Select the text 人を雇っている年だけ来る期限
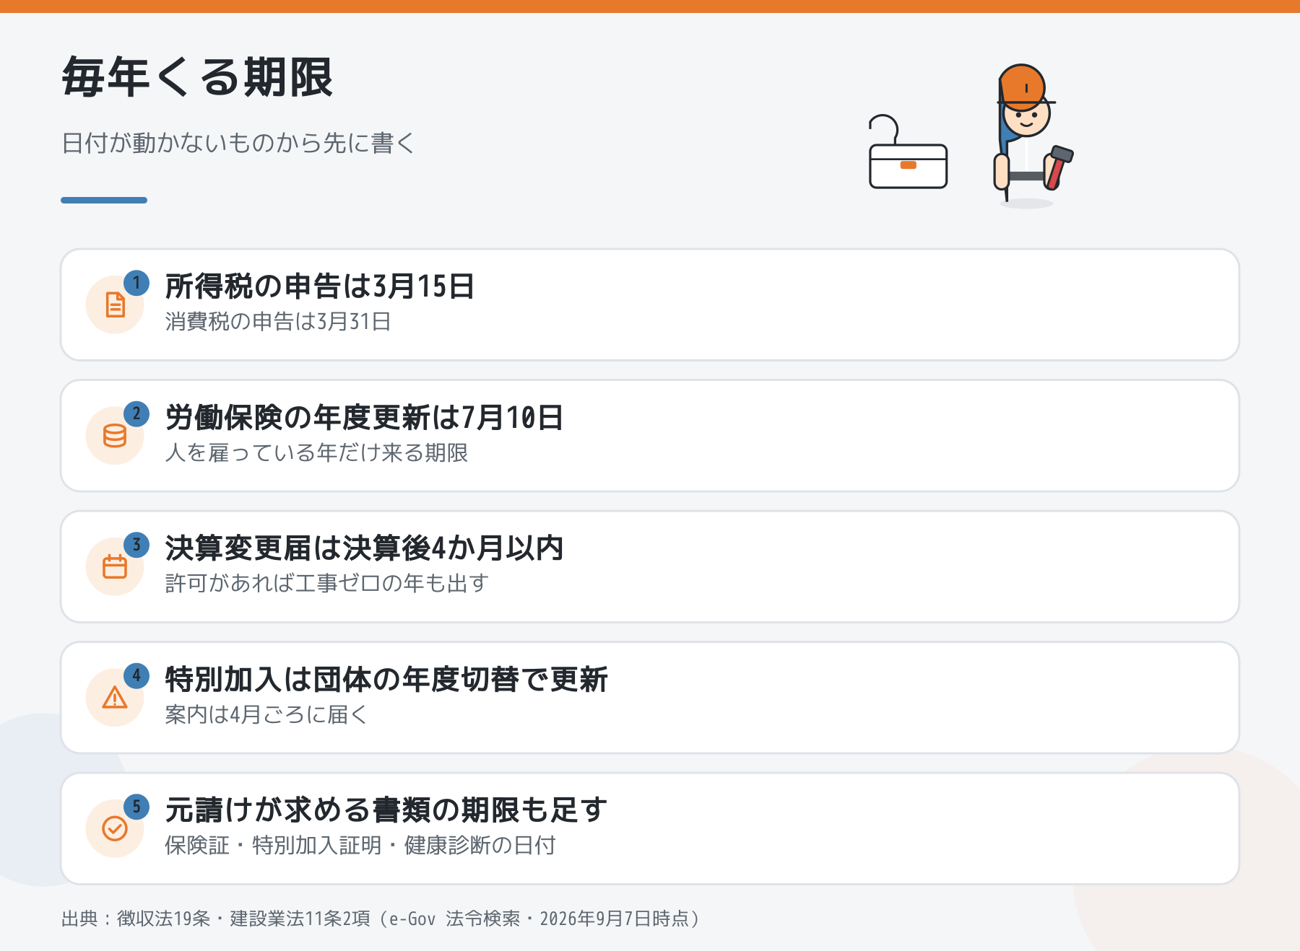 [316, 452]
